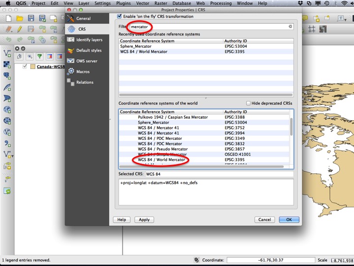Click the Help button
This screenshot has width=354, height=266.
pyautogui.click(x=121, y=219)
